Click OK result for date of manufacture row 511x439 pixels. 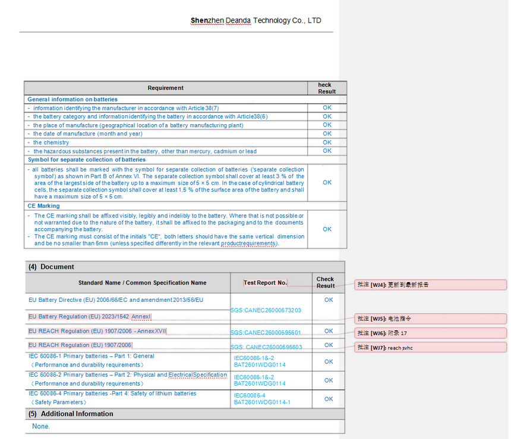click(x=327, y=134)
